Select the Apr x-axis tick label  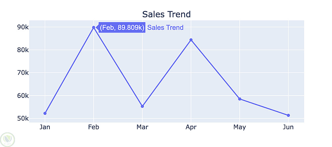pos(191,127)
